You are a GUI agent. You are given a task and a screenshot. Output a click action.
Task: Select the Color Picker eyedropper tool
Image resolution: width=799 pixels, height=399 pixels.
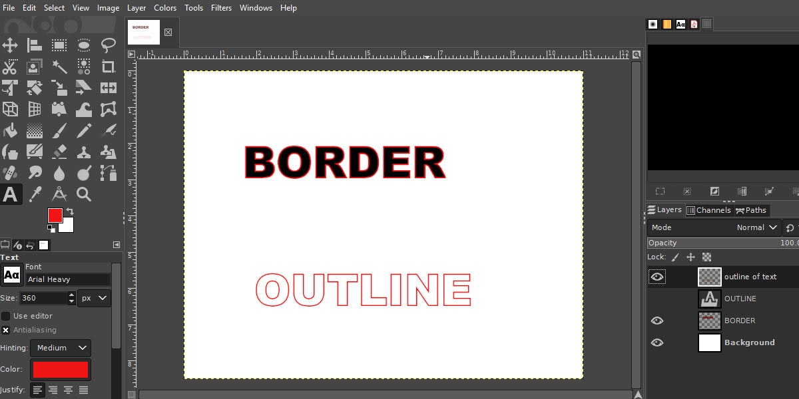tap(35, 194)
